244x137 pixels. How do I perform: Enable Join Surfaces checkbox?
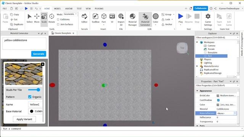click(58, 24)
